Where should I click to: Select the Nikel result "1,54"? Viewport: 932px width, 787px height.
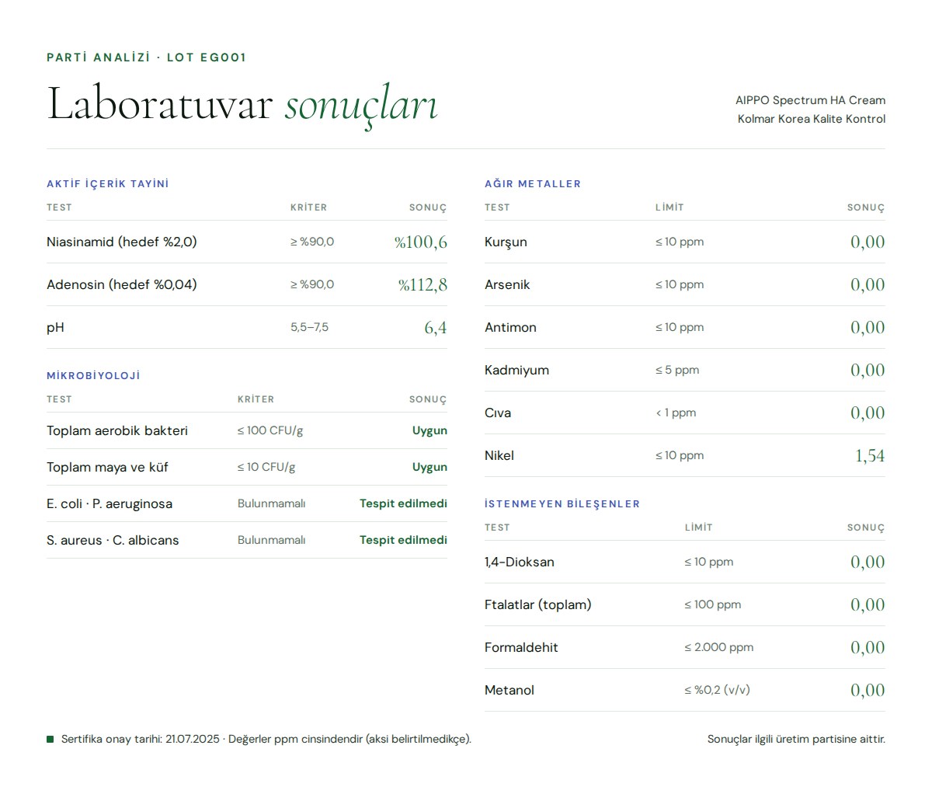[x=870, y=455]
